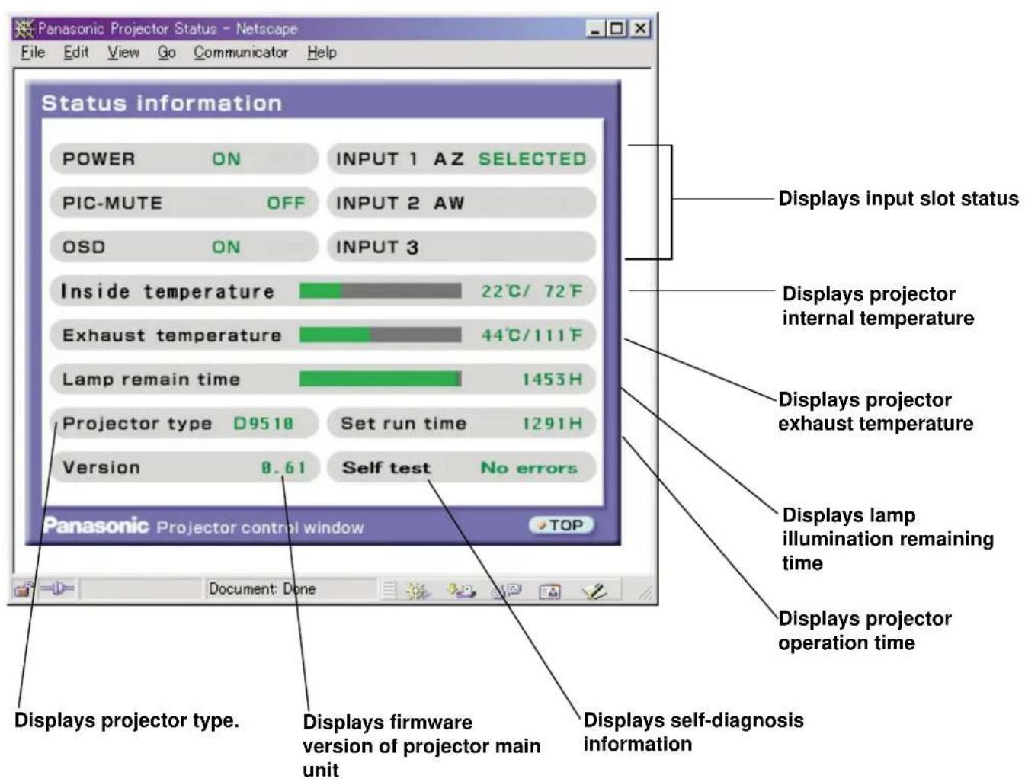This screenshot has height=782, width=1025.
Task: Minimize the Netscape window
Action: 596,29
